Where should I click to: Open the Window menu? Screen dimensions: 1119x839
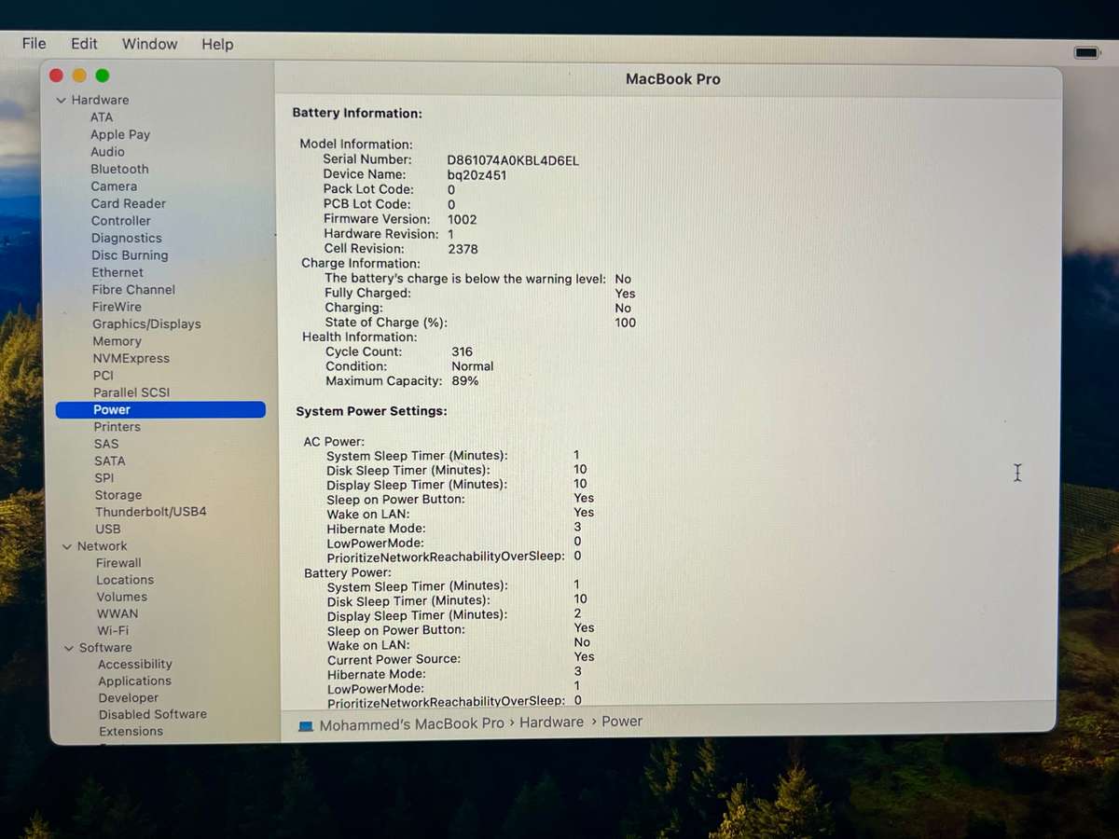[x=149, y=44]
